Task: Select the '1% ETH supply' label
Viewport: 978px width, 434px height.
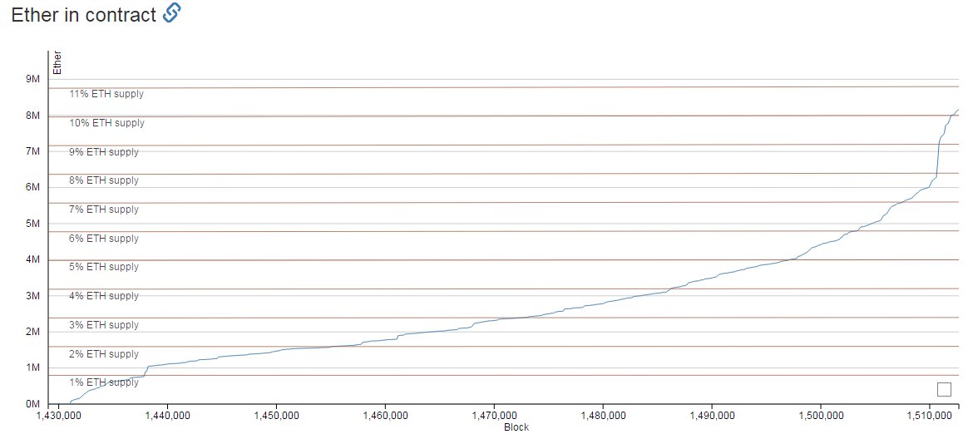Action: [x=104, y=382]
